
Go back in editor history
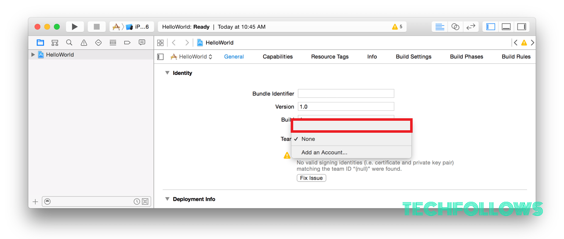pos(174,43)
